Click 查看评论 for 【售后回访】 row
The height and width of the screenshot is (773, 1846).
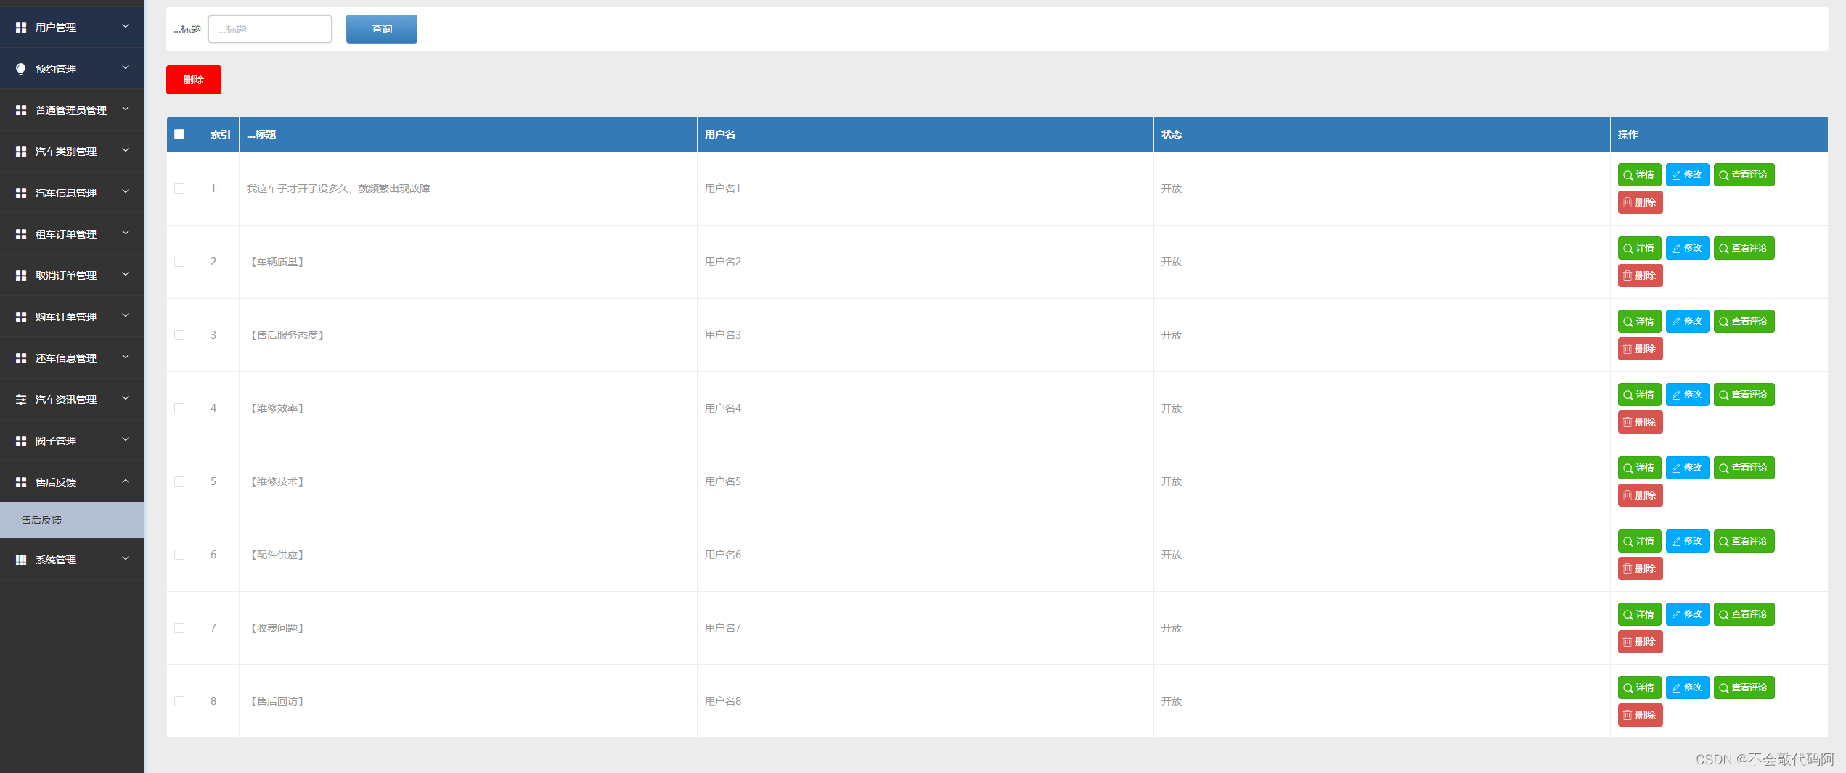1744,687
